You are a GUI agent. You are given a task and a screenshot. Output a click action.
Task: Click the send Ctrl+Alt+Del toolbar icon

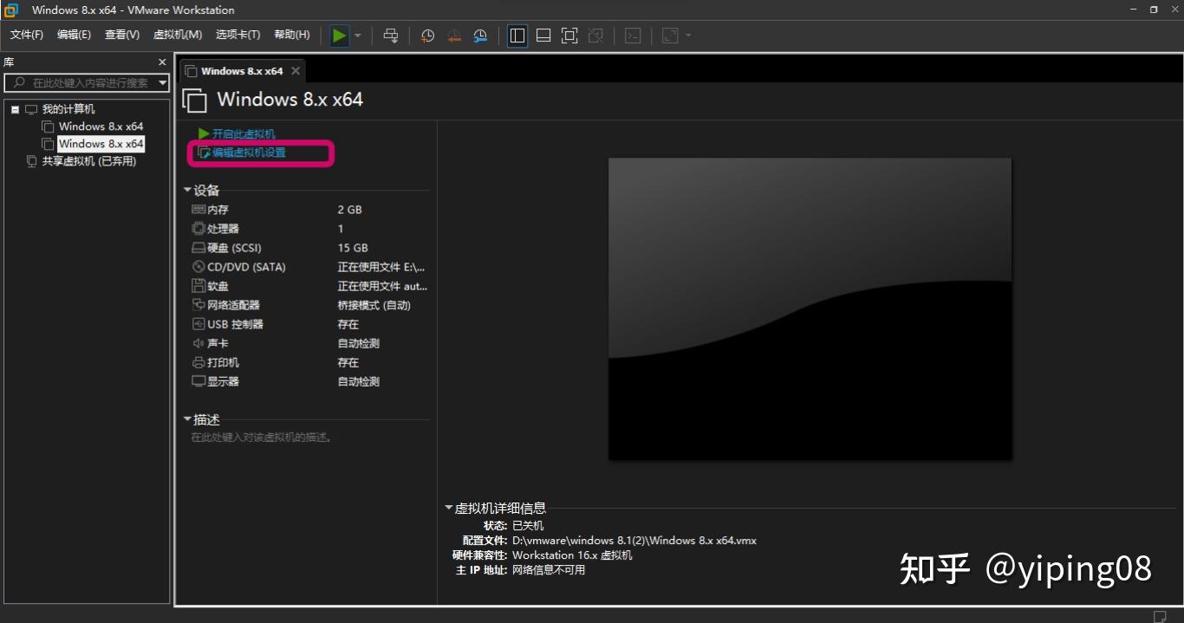tap(391, 36)
